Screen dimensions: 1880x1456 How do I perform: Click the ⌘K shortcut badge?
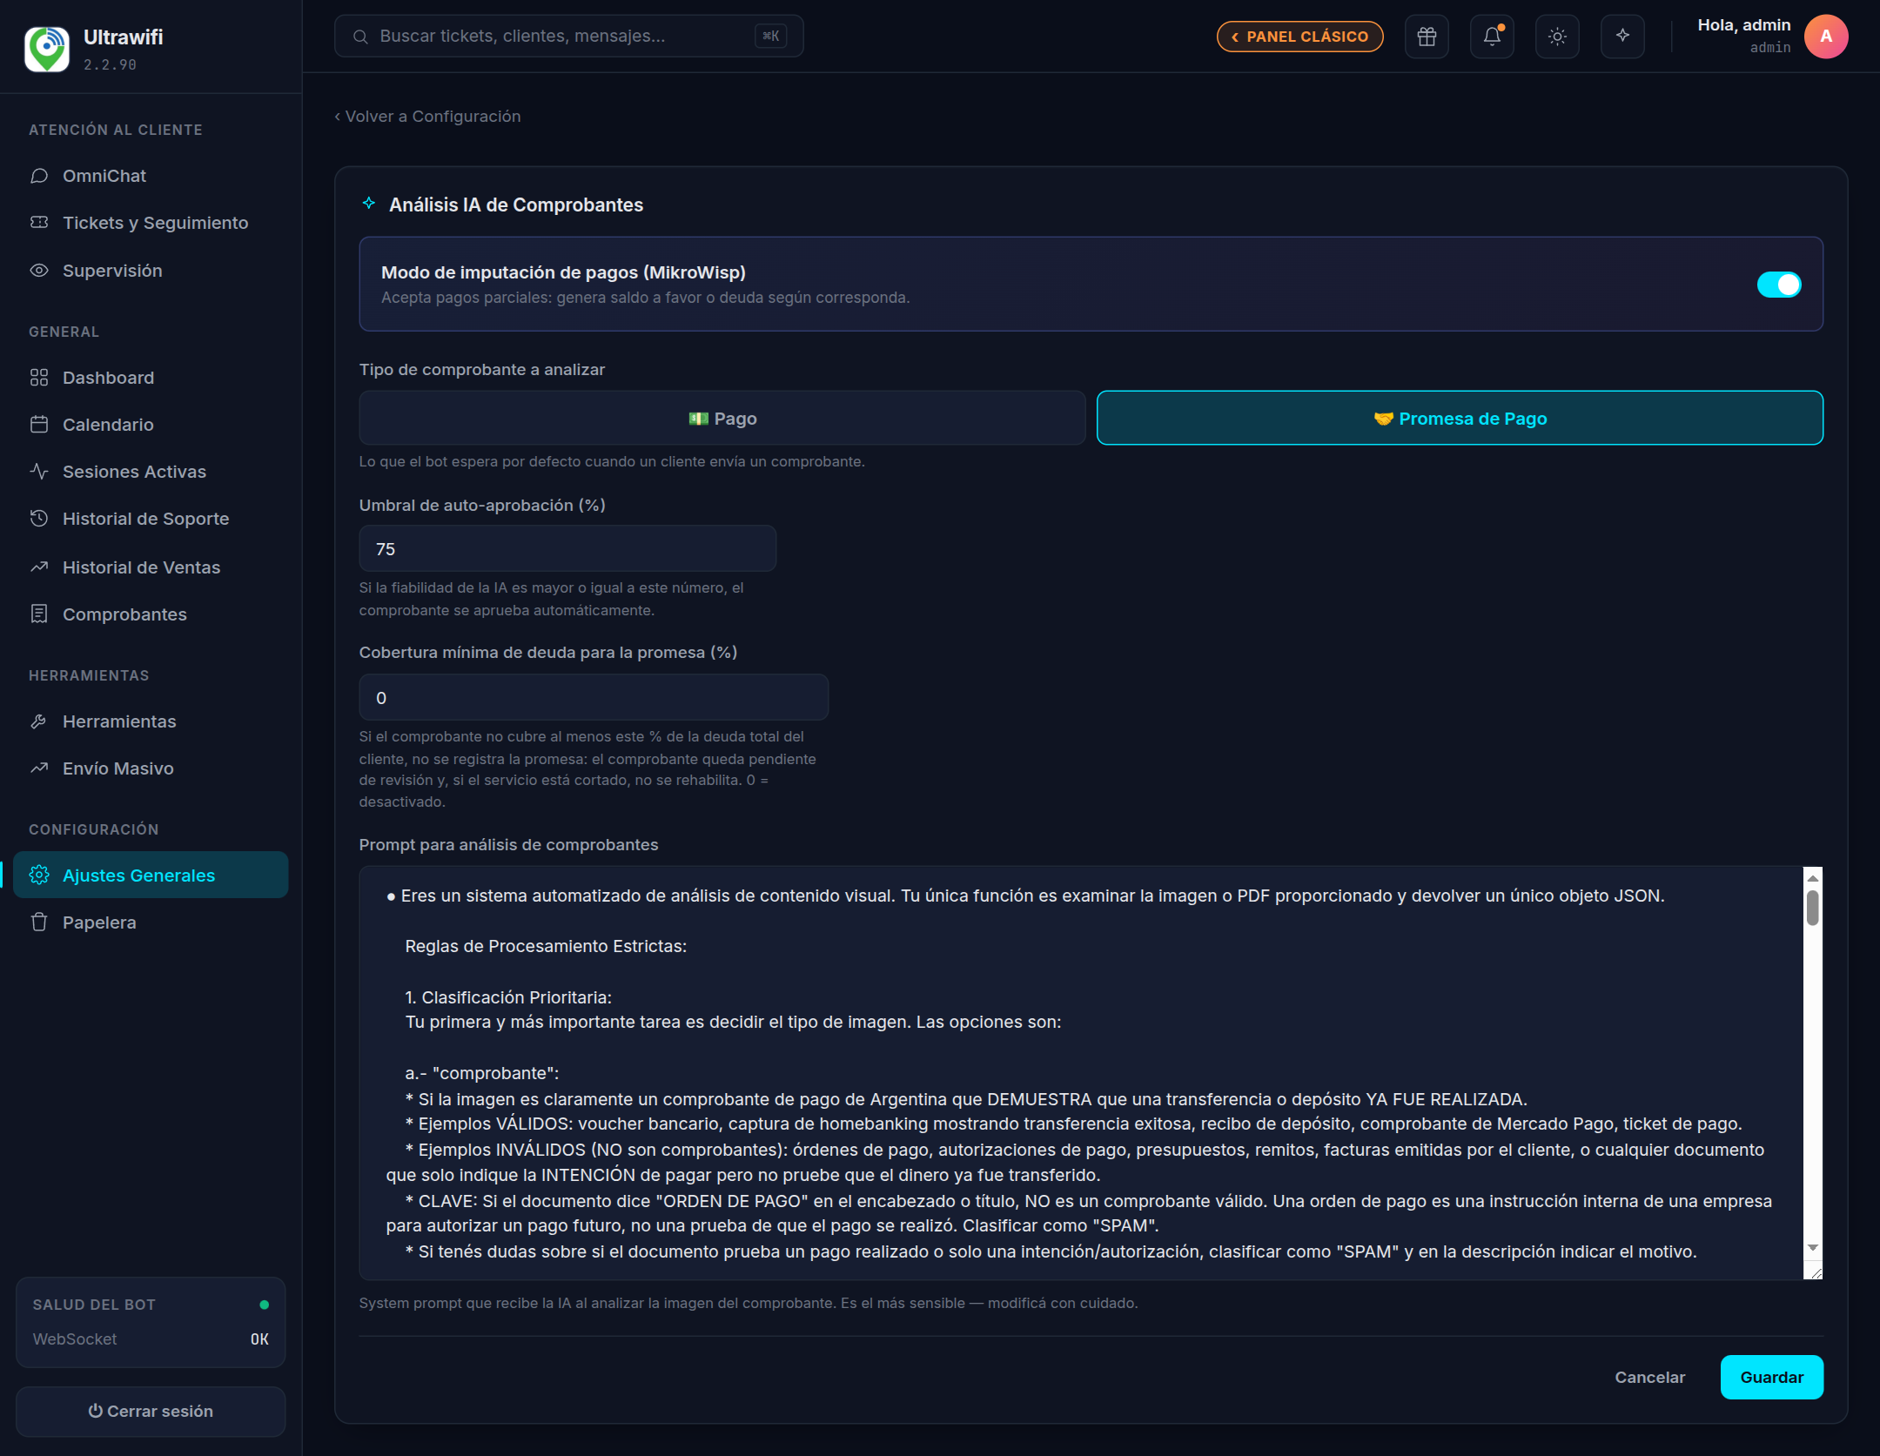(770, 36)
